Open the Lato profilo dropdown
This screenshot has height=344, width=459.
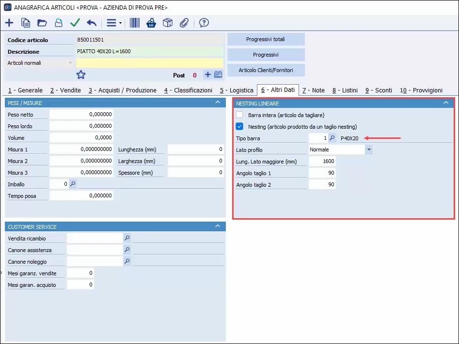click(369, 150)
